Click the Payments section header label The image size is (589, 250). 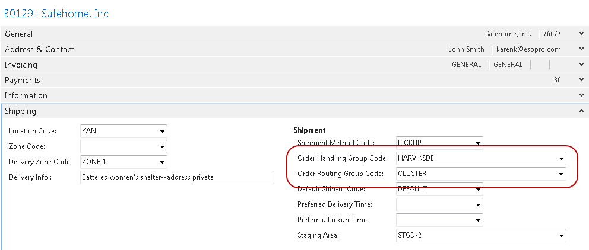coord(22,80)
